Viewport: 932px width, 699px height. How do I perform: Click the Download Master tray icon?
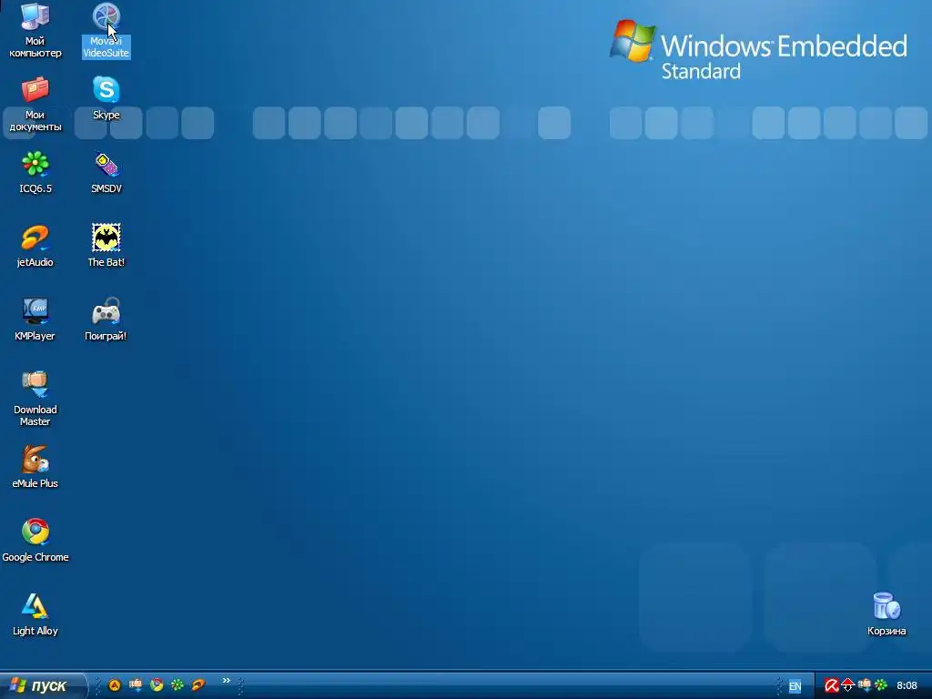point(865,685)
